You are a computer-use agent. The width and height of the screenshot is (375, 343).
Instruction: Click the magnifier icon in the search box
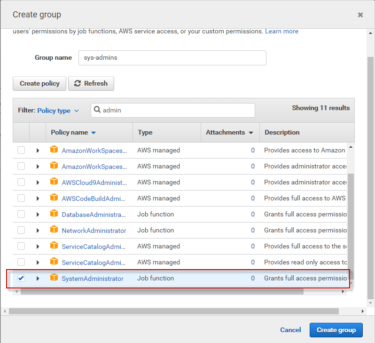(97, 110)
